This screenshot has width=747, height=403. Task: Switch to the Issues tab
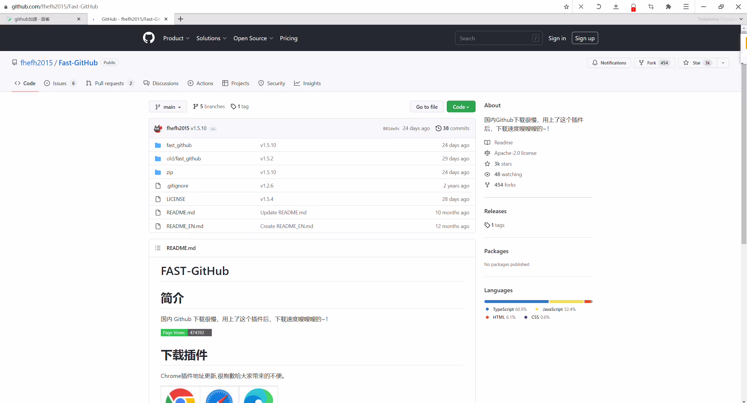click(60, 83)
